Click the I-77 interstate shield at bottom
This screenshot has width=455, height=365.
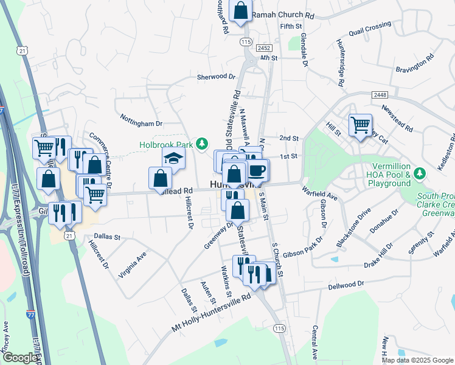[x=30, y=315]
